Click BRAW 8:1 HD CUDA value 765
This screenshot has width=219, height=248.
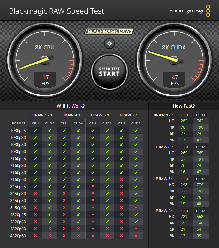tap(200, 153)
